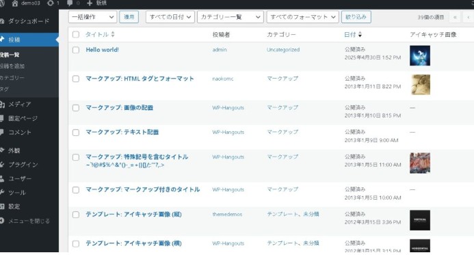The height and width of the screenshot is (255, 474).
Task: Go to 投稿を追加 submenu
Action: click(12, 66)
